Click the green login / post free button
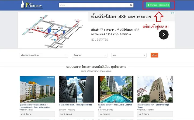This screenshot has width=194, height=120. coord(158,5)
